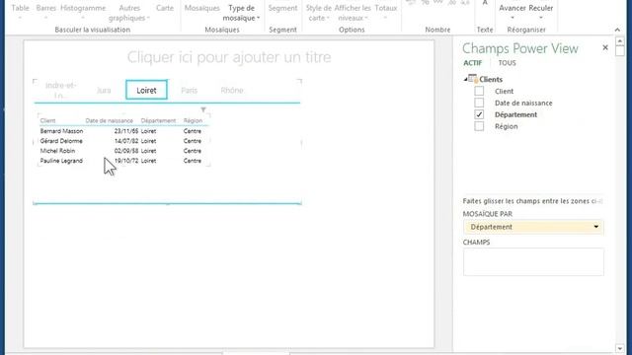This screenshot has width=632, height=355.
Task: Click the birth date 19/10/72 cell
Action: point(126,161)
